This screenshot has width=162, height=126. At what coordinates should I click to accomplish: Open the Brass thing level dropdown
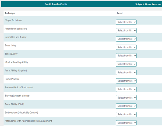[126, 47]
